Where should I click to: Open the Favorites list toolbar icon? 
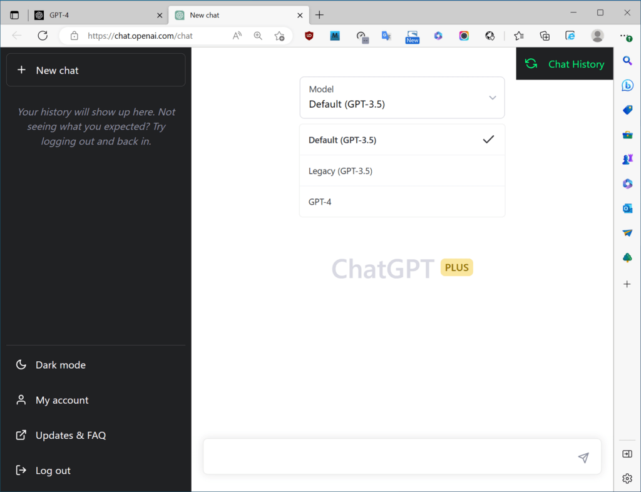[519, 36]
